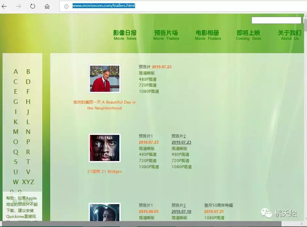Select letter A in the alphabet index
The width and height of the screenshot is (307, 227).
pyautogui.click(x=15, y=72)
